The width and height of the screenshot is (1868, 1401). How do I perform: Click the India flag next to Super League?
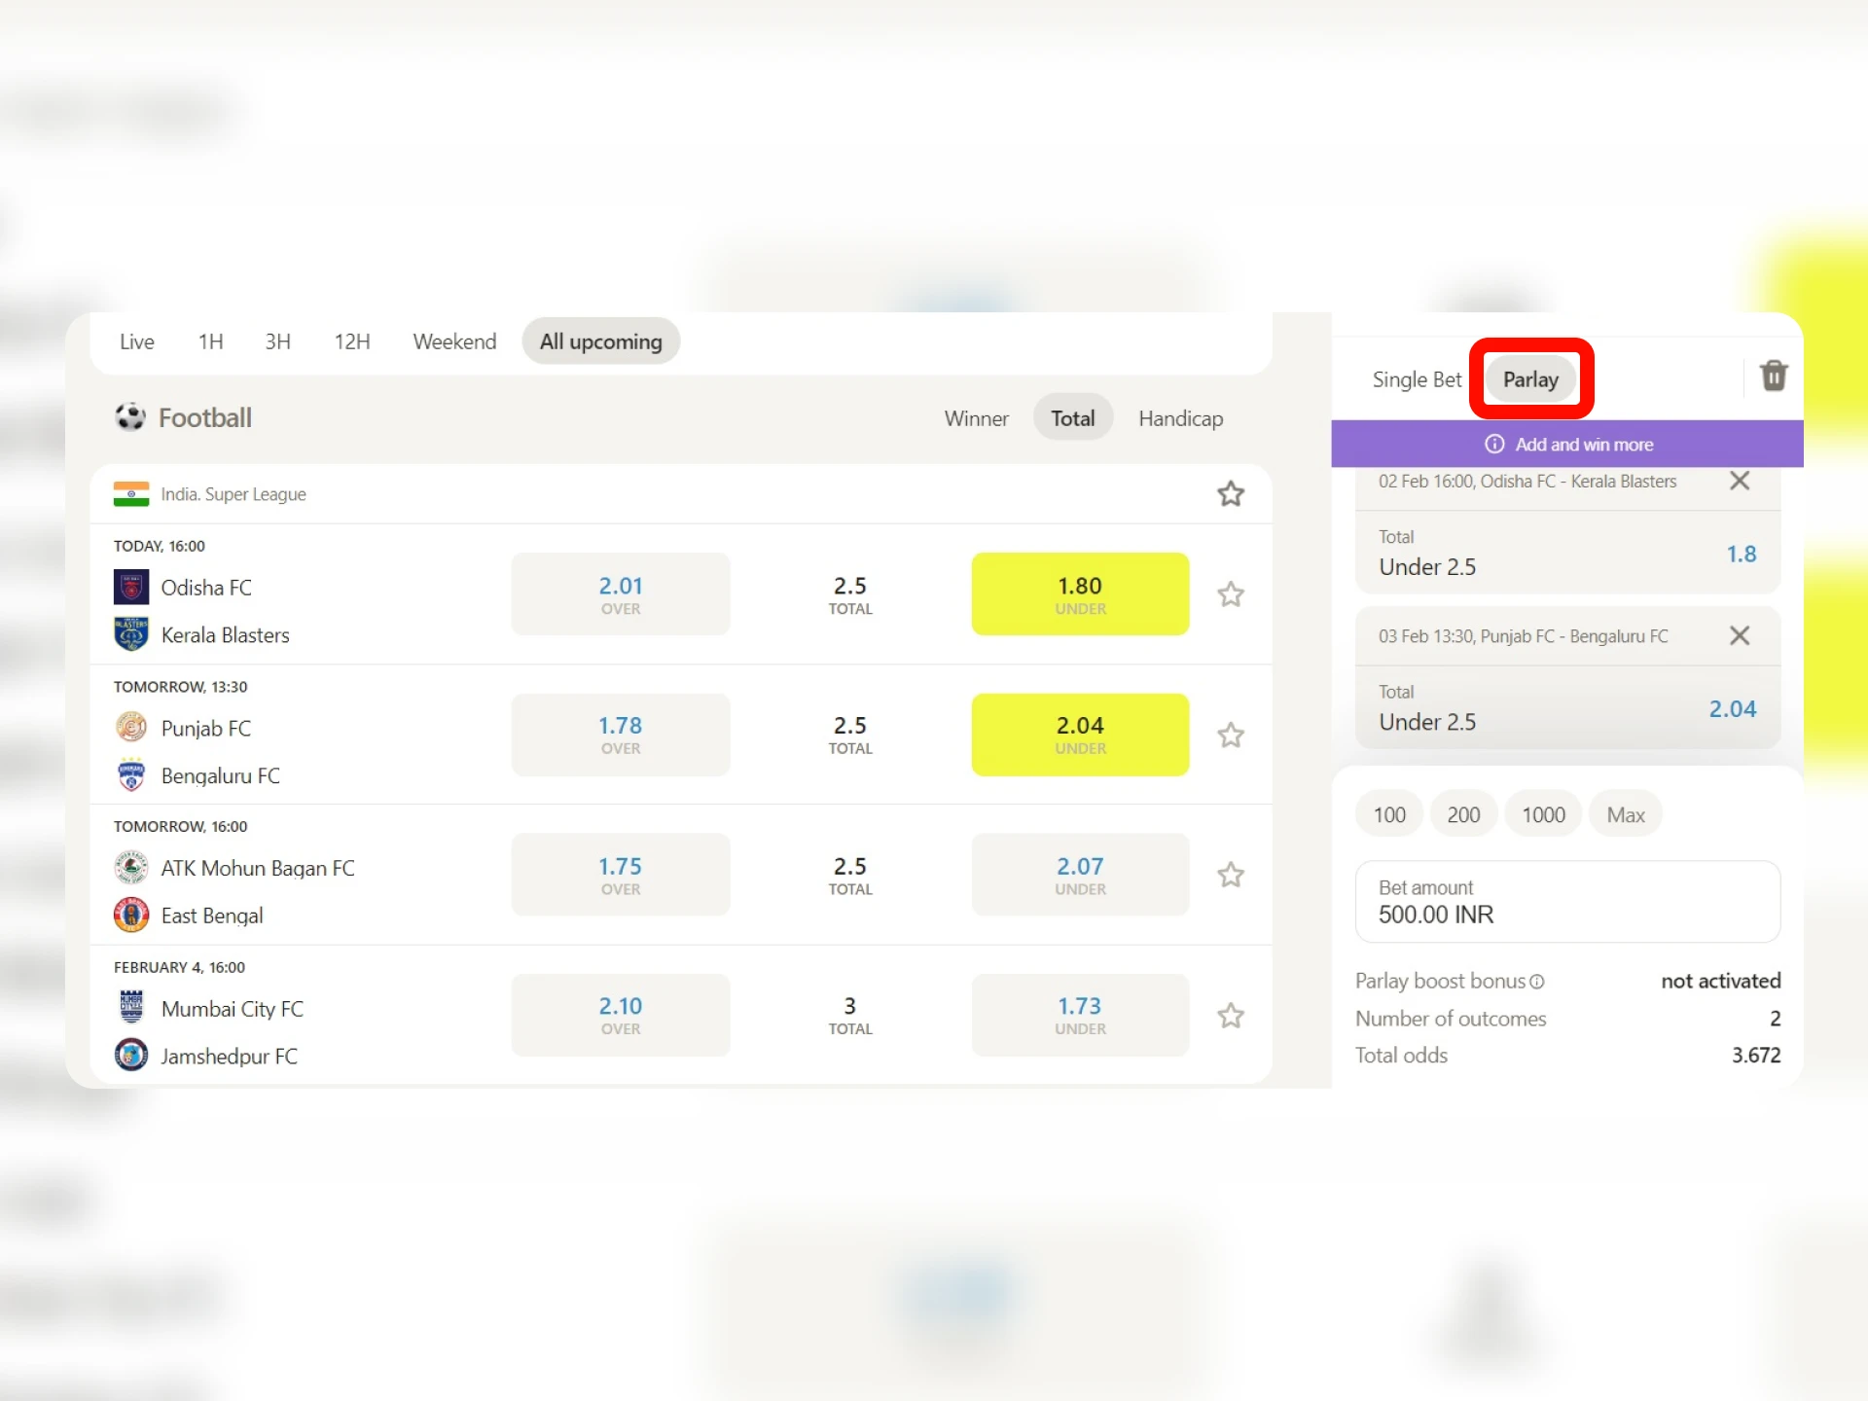pos(131,493)
